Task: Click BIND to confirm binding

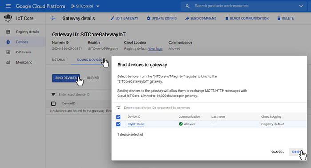Action: [x=296, y=152]
